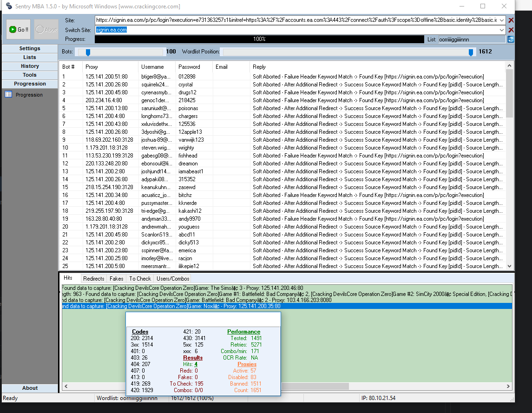Click the Progression list icon in the sidebar
The width and height of the screenshot is (532, 413).
coord(8,94)
